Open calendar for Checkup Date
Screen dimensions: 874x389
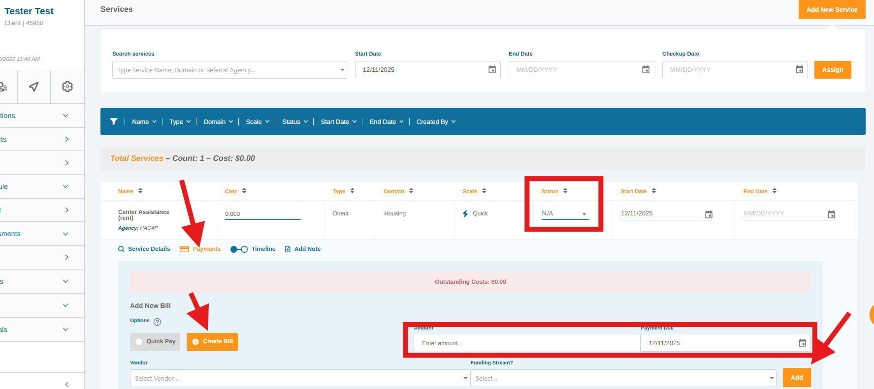click(x=799, y=70)
